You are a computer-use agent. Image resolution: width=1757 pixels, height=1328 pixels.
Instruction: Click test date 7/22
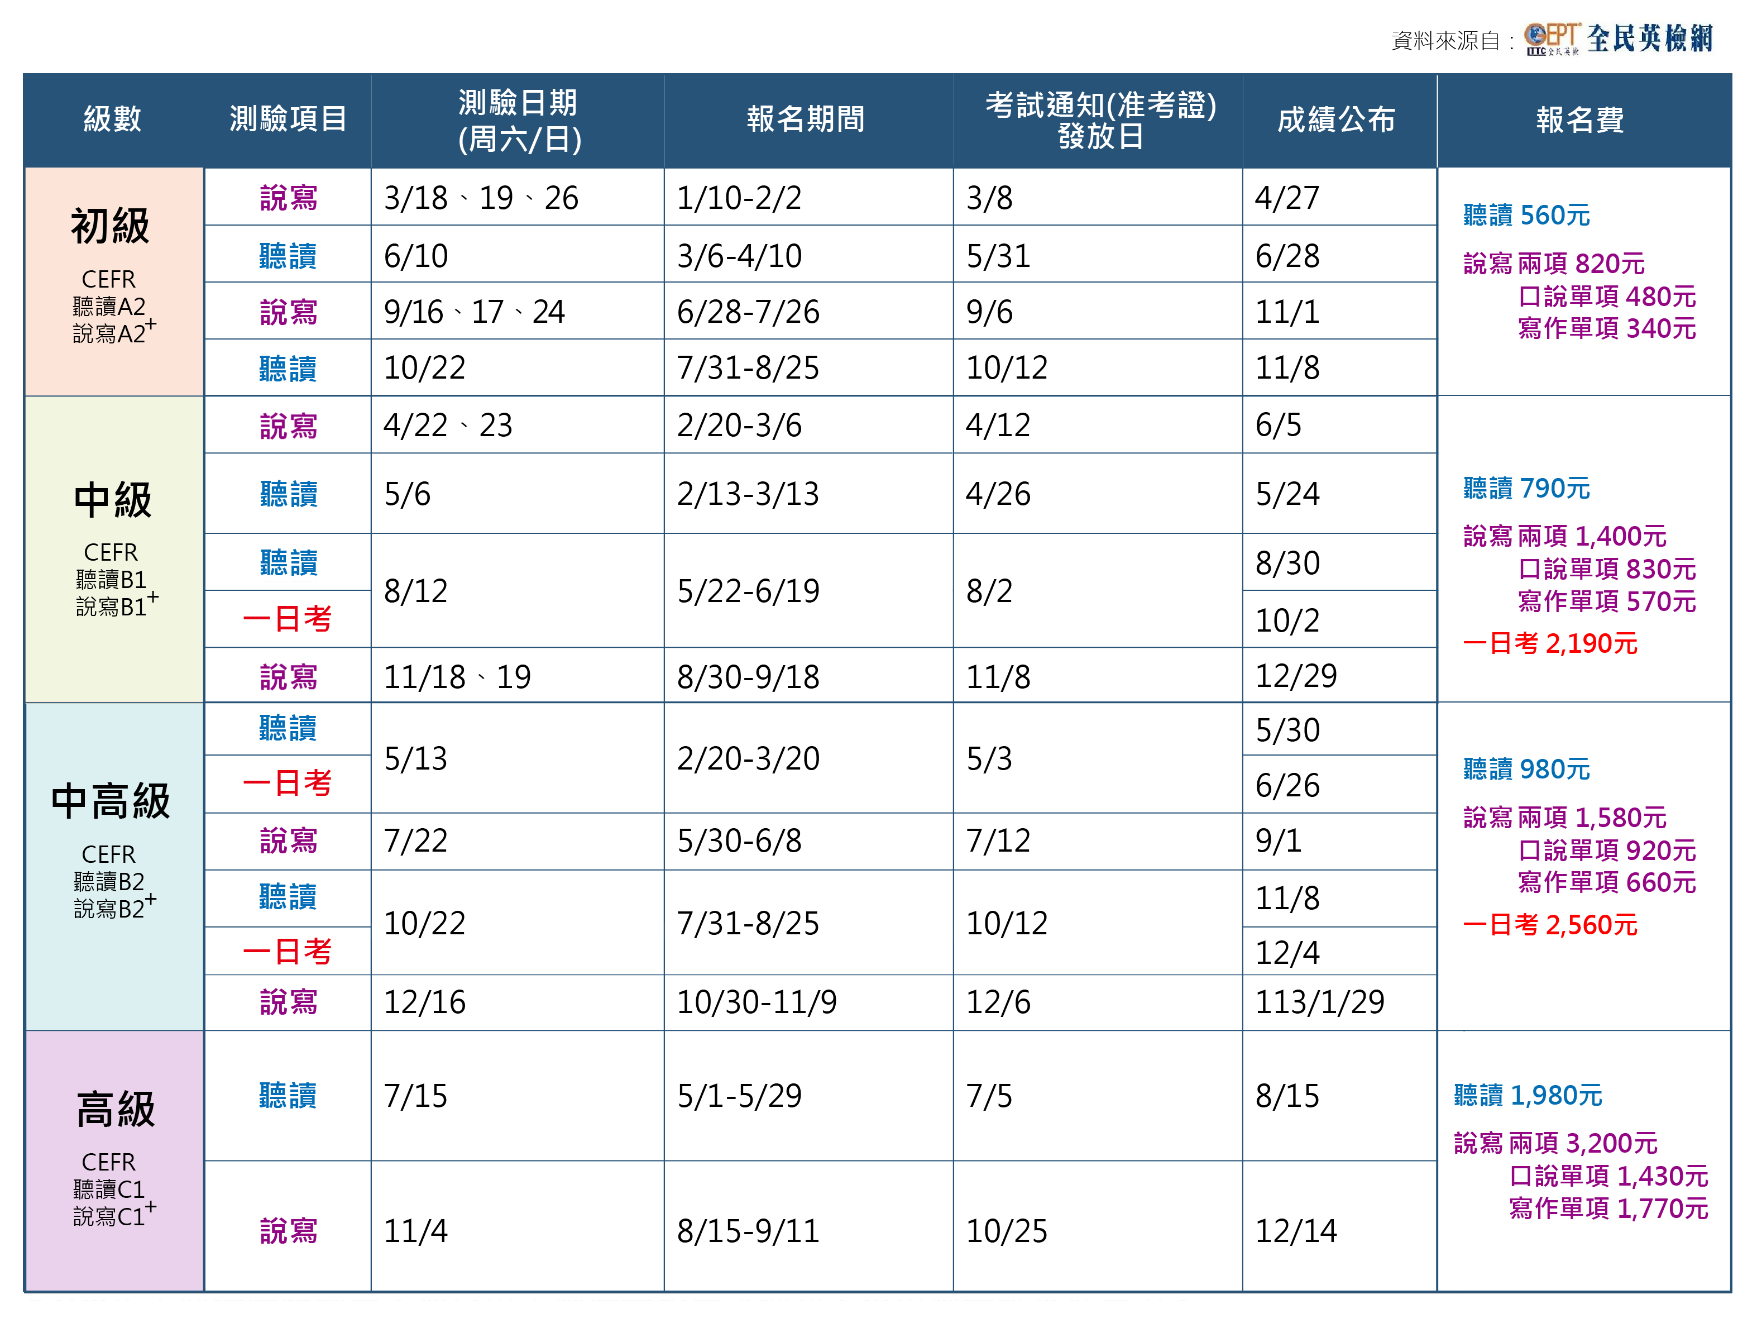[415, 841]
